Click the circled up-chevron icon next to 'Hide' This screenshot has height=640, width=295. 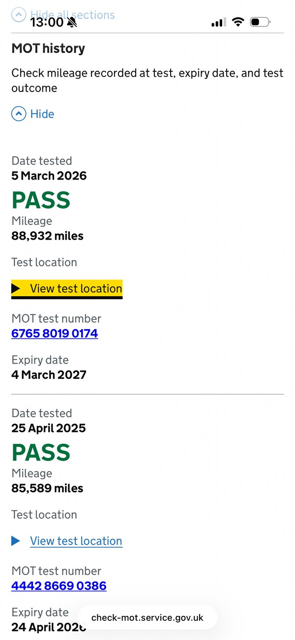pyautogui.click(x=19, y=114)
